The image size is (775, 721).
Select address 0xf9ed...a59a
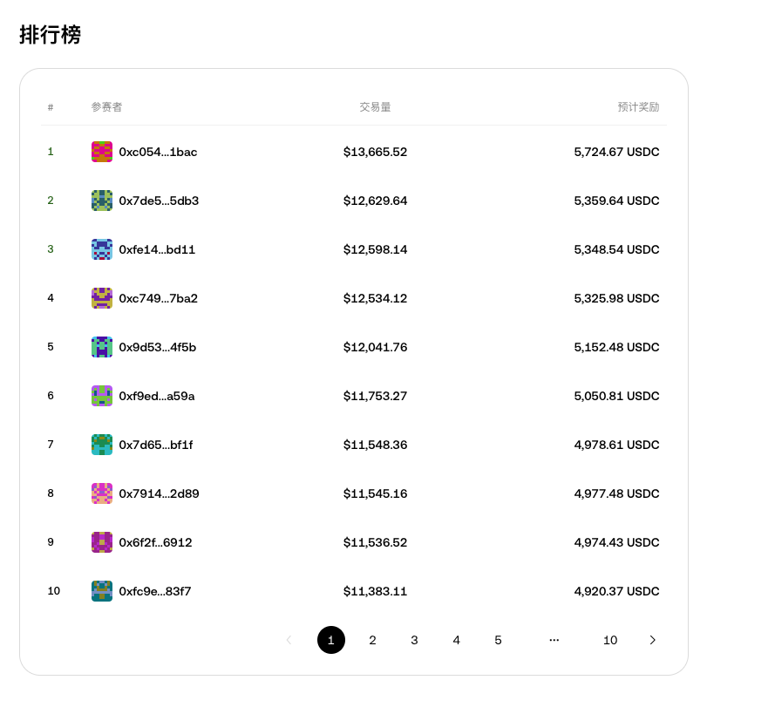pyautogui.click(x=157, y=396)
